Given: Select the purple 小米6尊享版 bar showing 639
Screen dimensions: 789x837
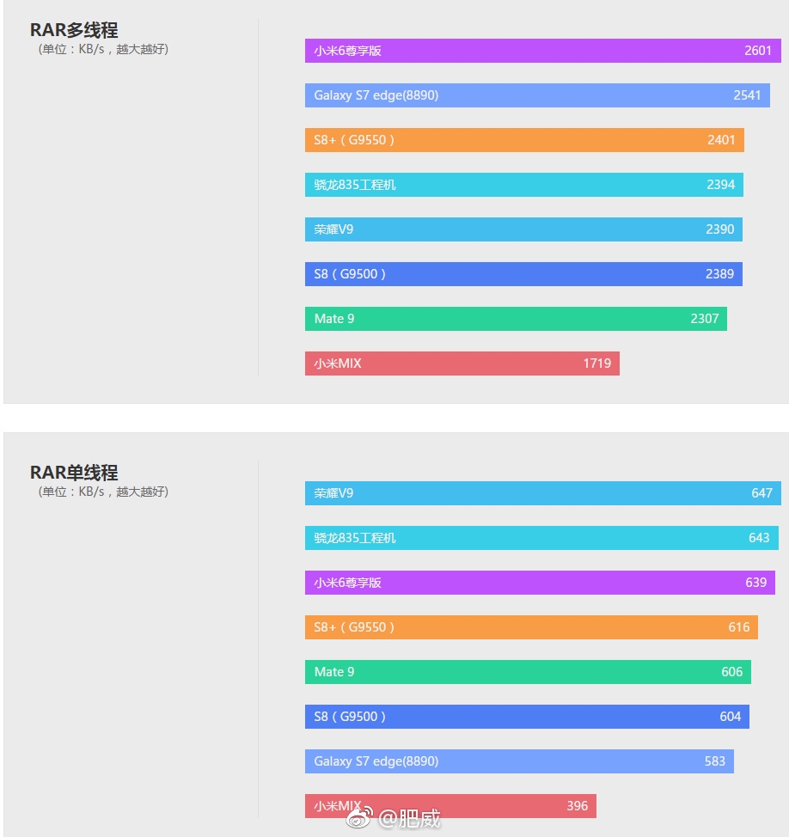Looking at the screenshot, I should pyautogui.click(x=540, y=583).
